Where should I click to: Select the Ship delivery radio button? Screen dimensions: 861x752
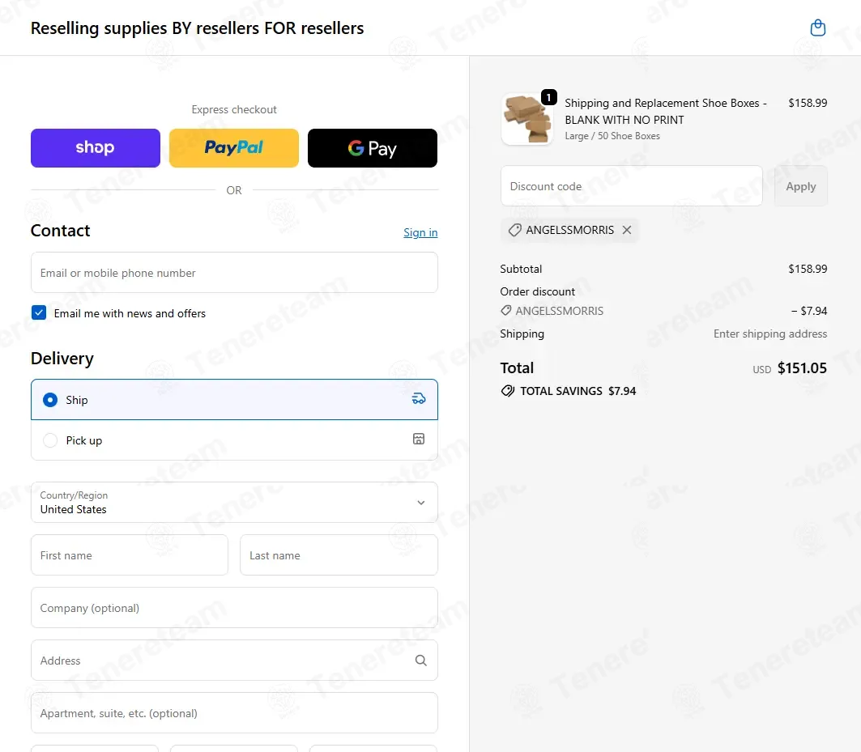(x=50, y=400)
